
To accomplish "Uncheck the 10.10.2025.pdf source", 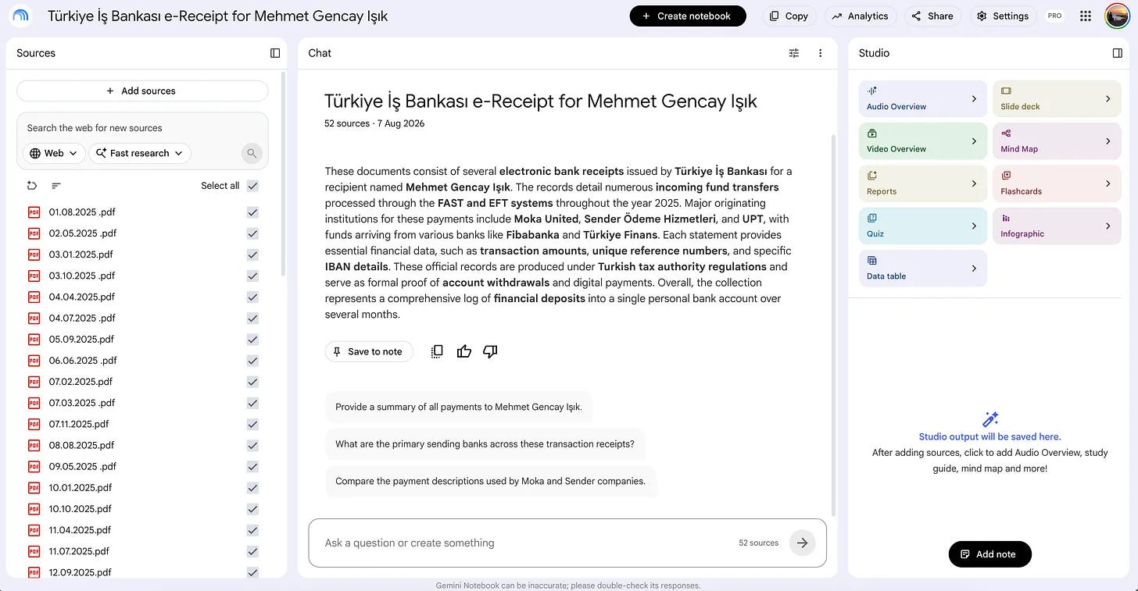I will point(252,509).
